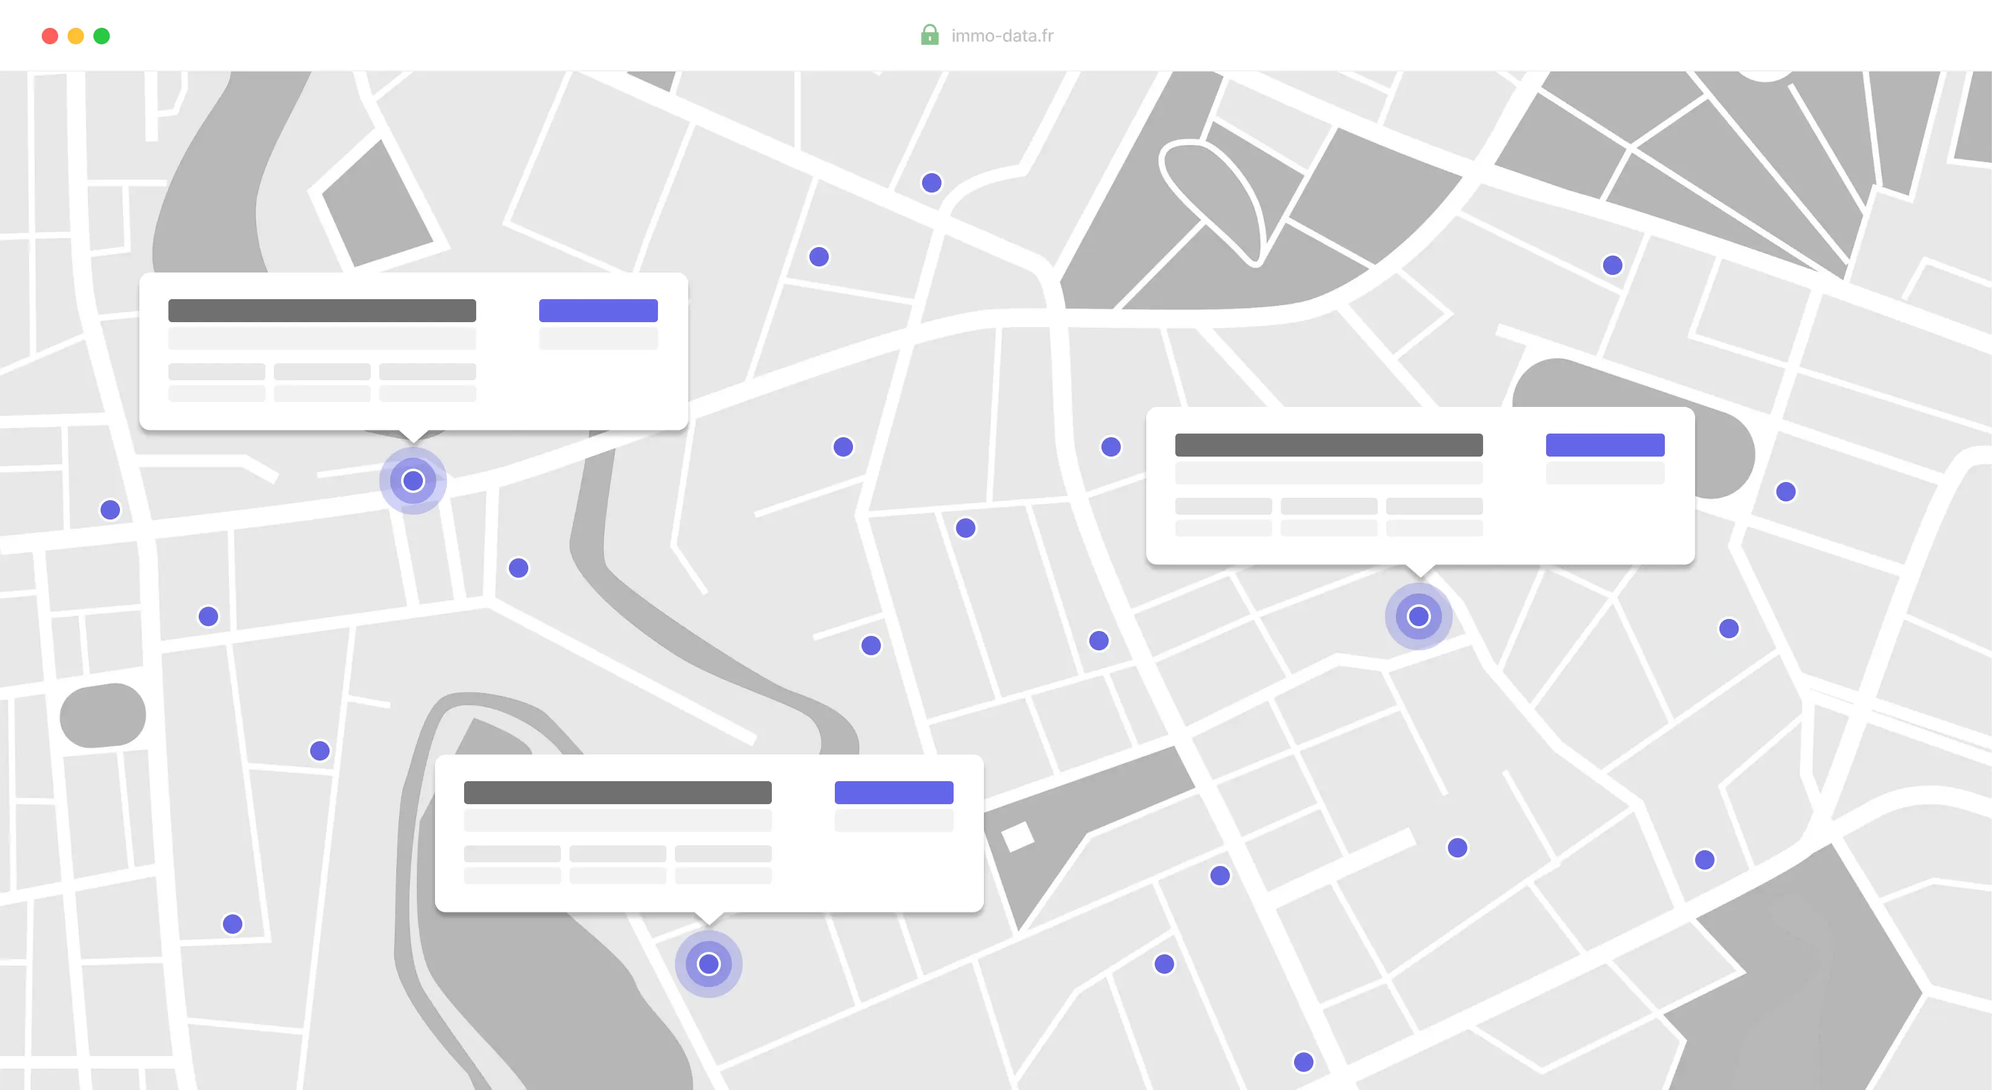1992x1090 pixels.
Task: Select the highlighted marker under the bottom-center card
Action: pos(708,963)
